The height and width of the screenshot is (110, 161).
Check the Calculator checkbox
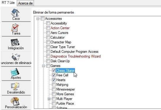pos(48,37)
